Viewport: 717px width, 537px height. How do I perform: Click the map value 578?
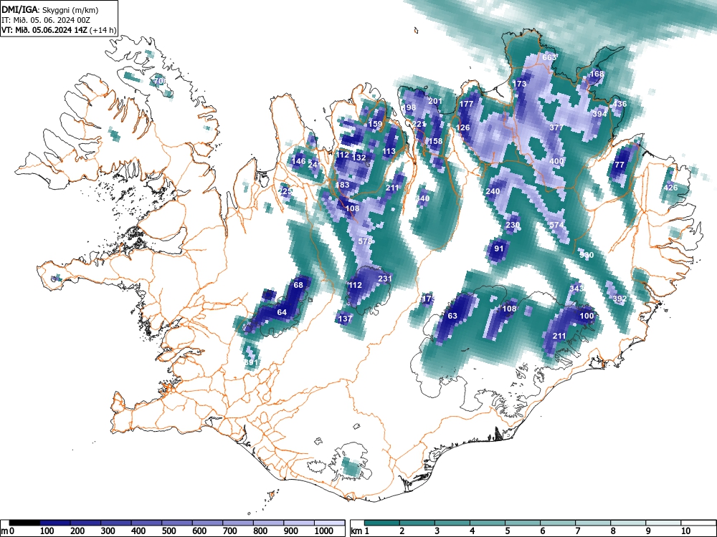point(366,241)
